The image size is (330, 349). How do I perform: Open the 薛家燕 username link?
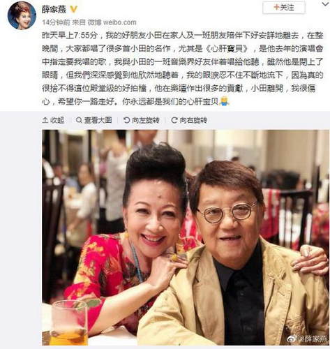click(54, 9)
